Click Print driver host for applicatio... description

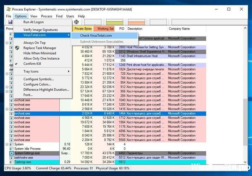point(145,65)
